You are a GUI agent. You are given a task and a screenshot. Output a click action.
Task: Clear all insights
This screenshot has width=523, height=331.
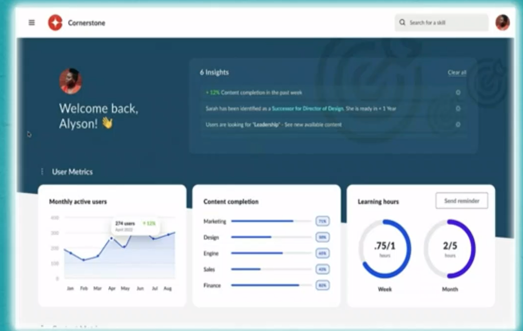click(x=457, y=73)
